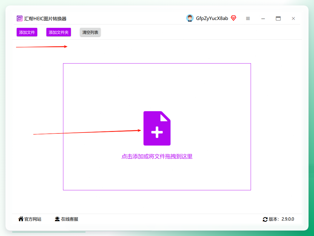The image size is (314, 236).
Task: Click the user avatar icon
Action: pos(190,18)
